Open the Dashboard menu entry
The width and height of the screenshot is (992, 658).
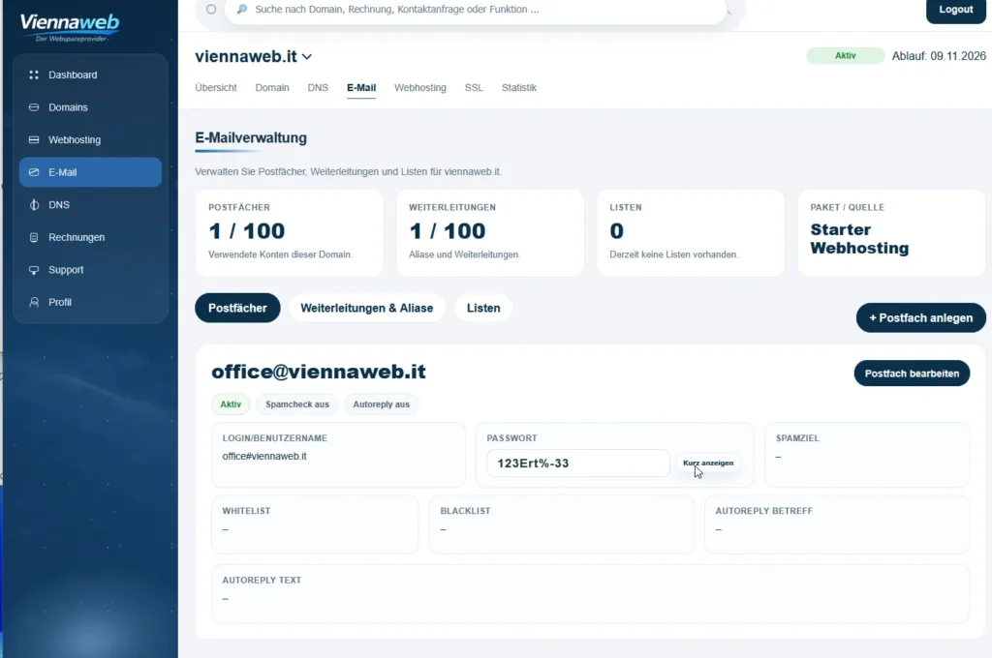pos(90,75)
